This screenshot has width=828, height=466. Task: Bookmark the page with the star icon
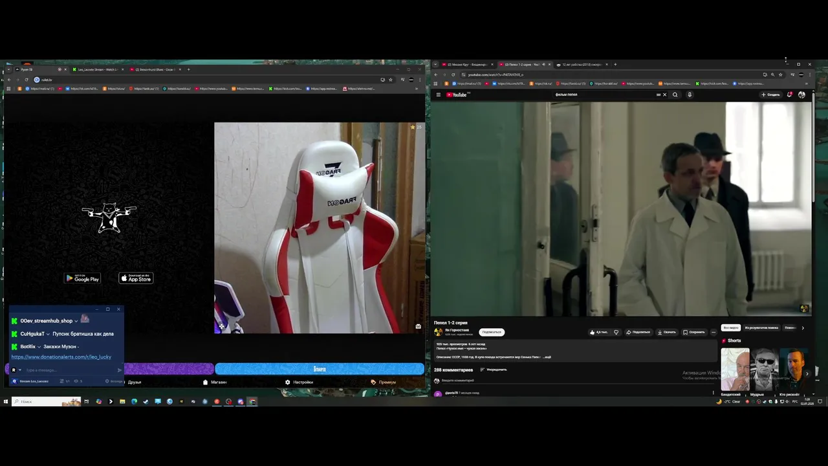[391, 80]
